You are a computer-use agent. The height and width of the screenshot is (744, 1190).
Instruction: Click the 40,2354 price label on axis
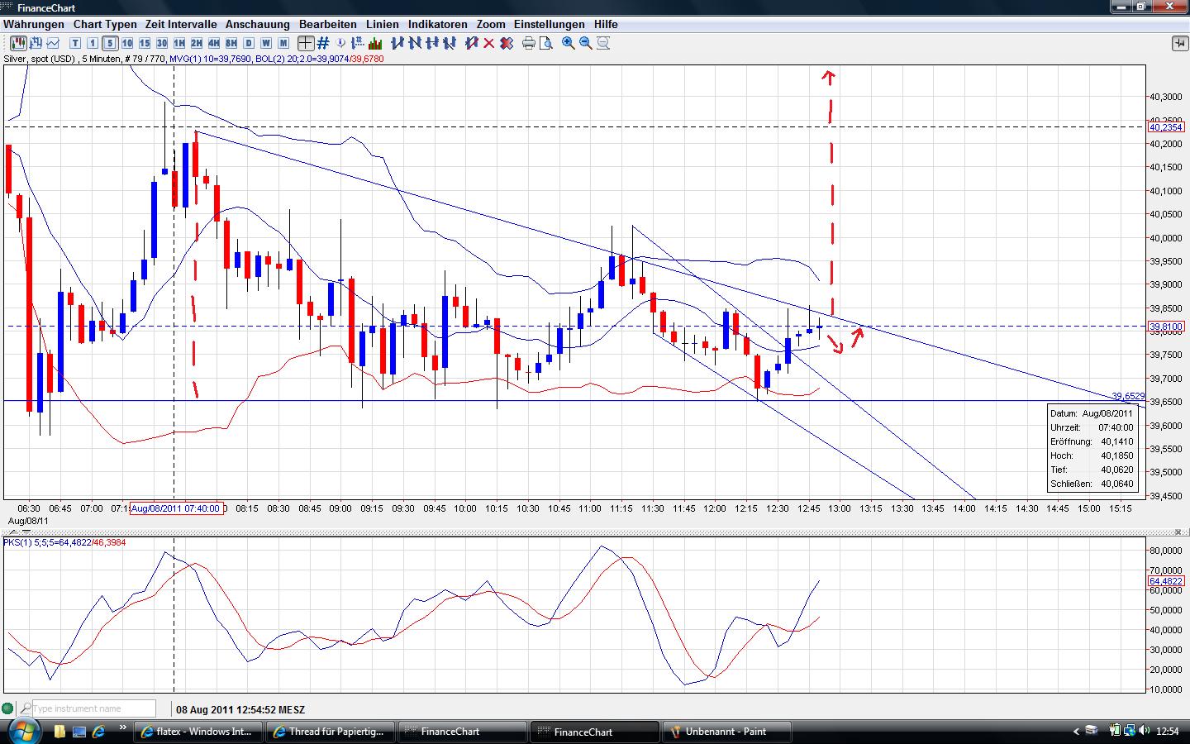pyautogui.click(x=1166, y=127)
